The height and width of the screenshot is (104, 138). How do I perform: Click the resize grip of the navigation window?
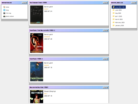tap(27, 20)
